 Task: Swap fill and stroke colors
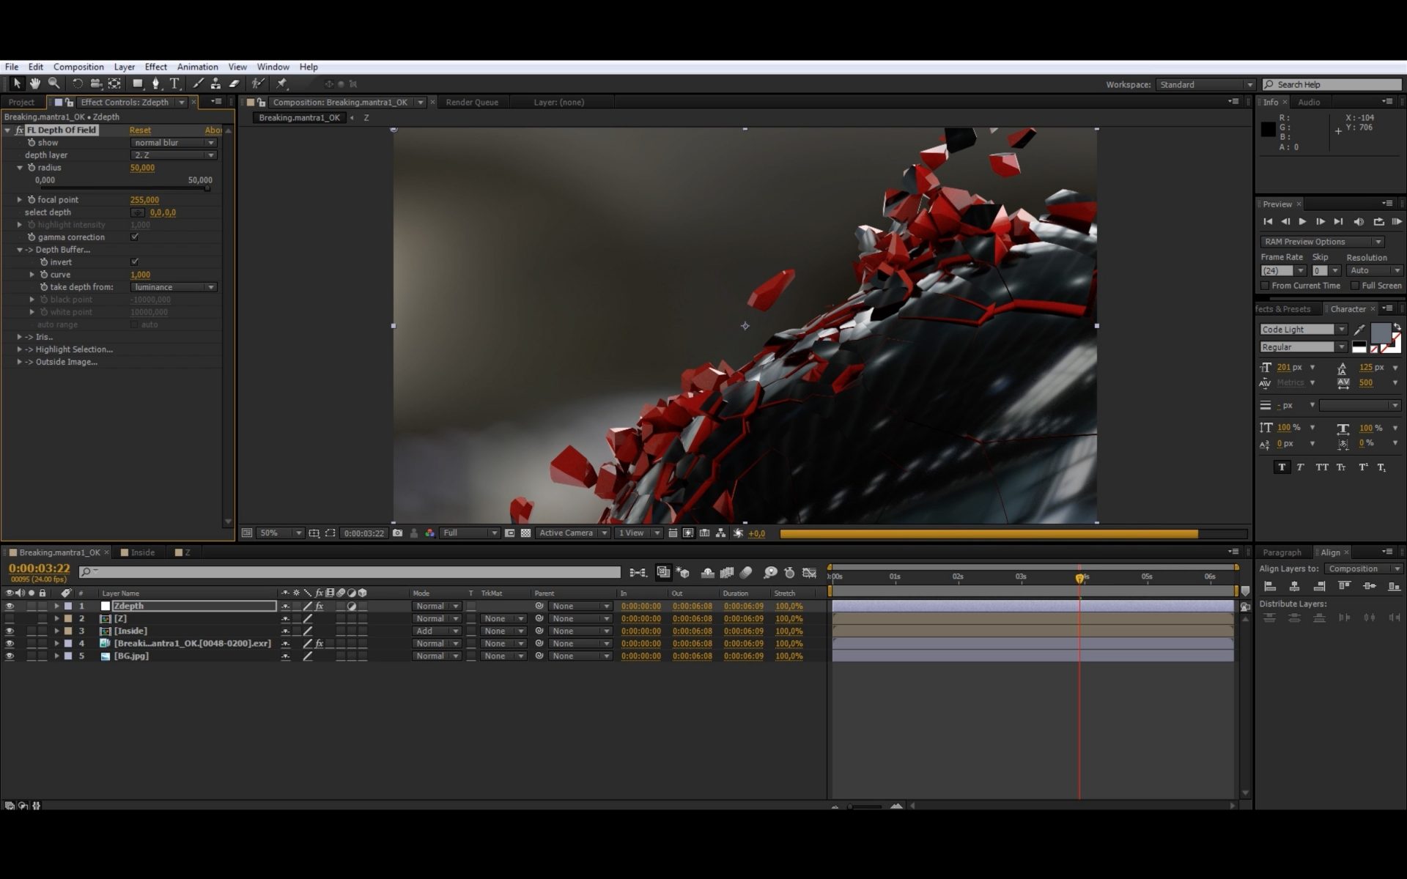pyautogui.click(x=1397, y=327)
